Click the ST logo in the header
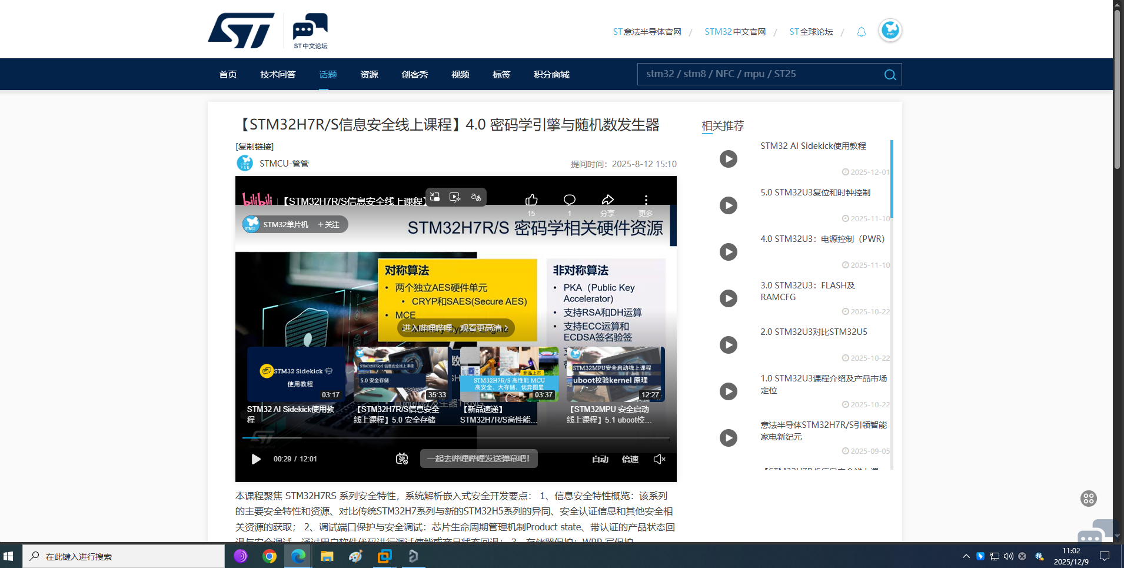Viewport: 1124px width, 568px height. [241, 31]
